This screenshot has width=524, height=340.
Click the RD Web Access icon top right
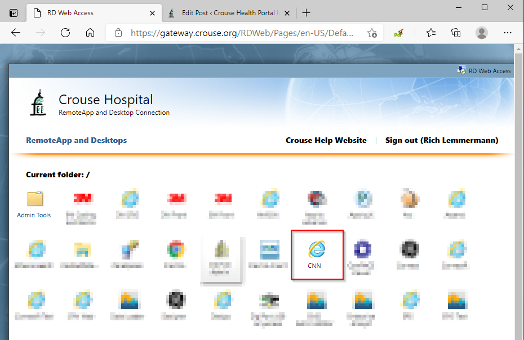tap(484, 70)
